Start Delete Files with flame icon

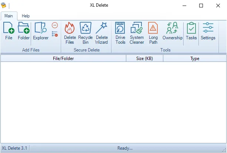(x=70, y=33)
